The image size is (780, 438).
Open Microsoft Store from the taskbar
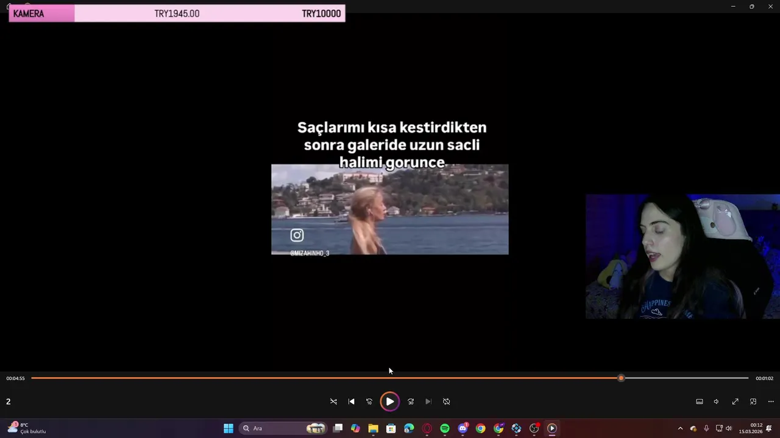coord(391,428)
